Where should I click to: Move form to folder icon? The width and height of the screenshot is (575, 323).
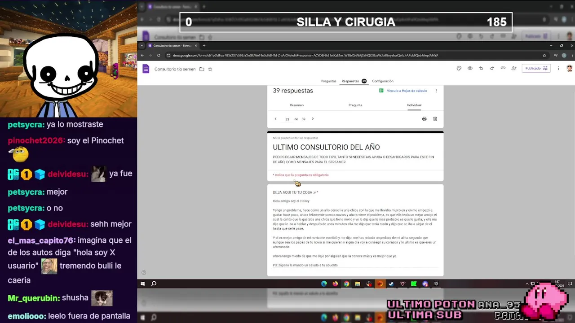[x=202, y=69]
